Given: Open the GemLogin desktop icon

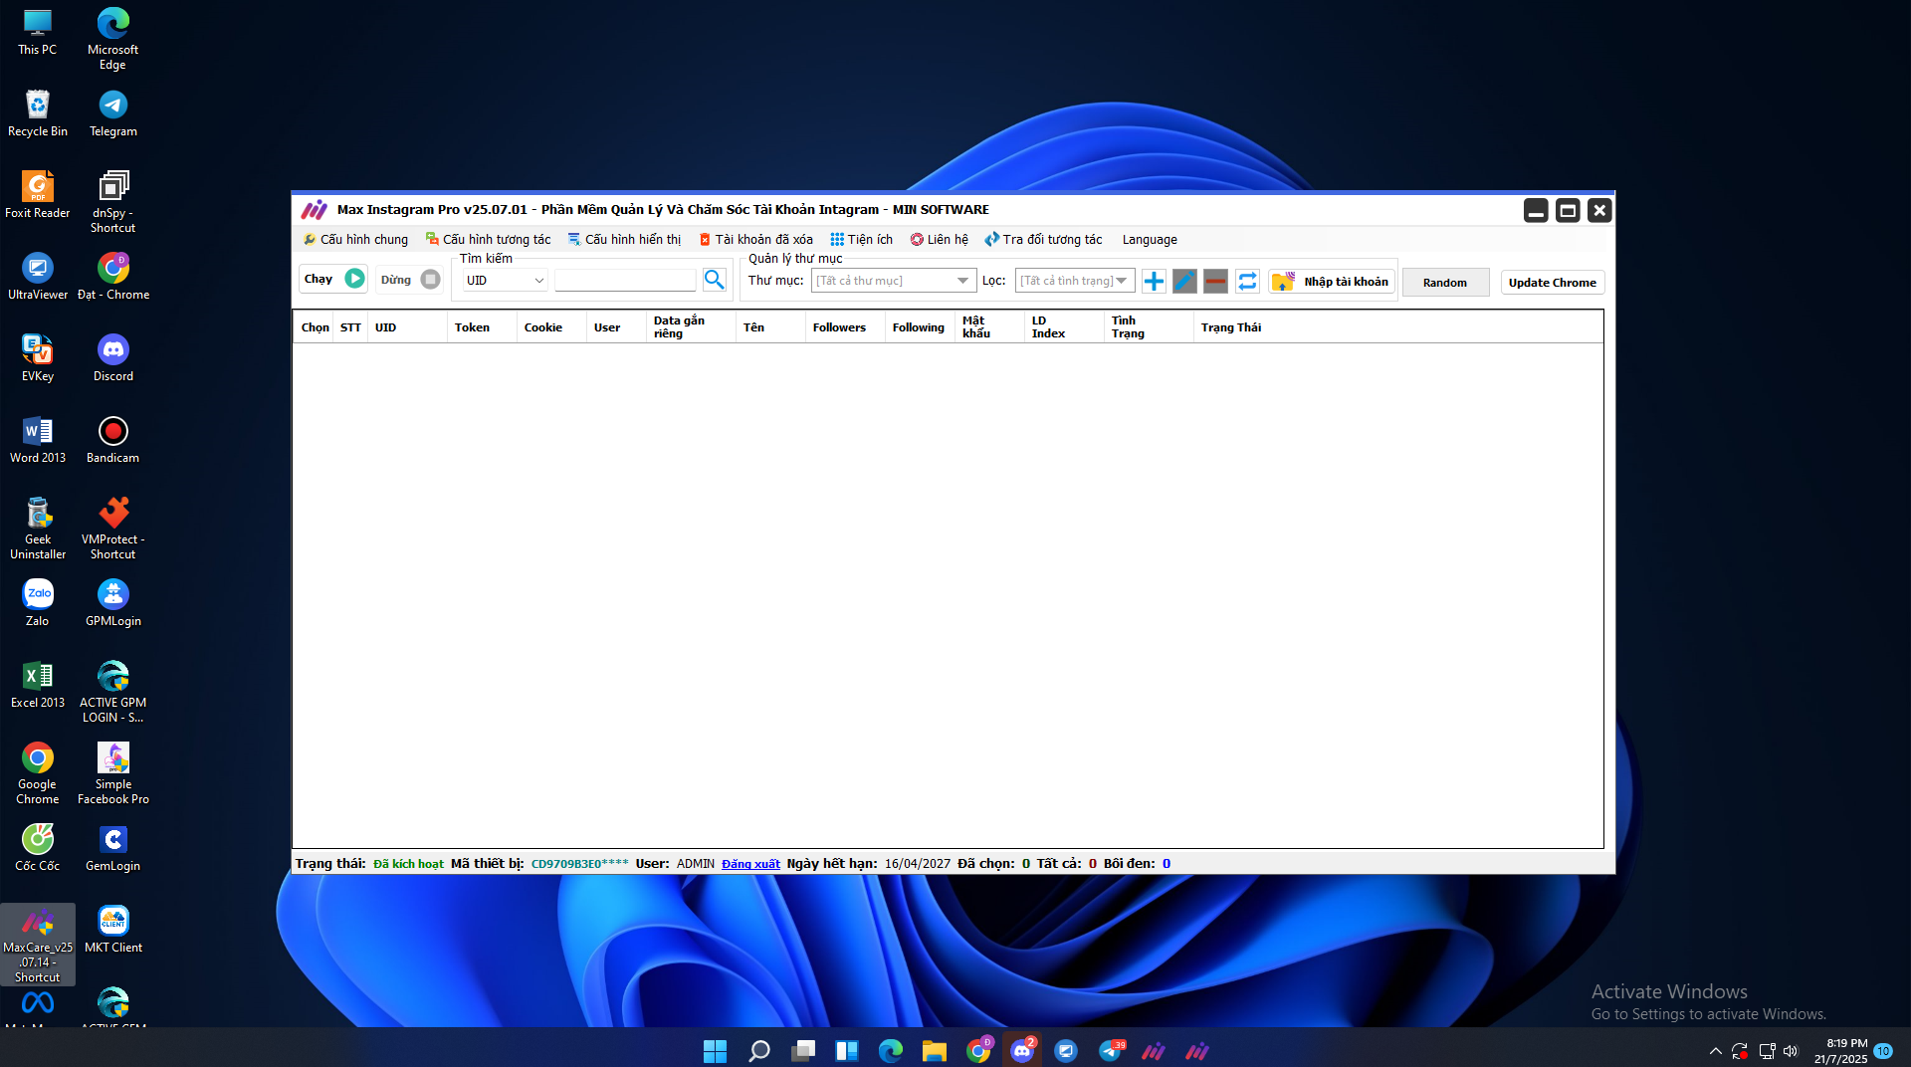Looking at the screenshot, I should pyautogui.click(x=113, y=848).
